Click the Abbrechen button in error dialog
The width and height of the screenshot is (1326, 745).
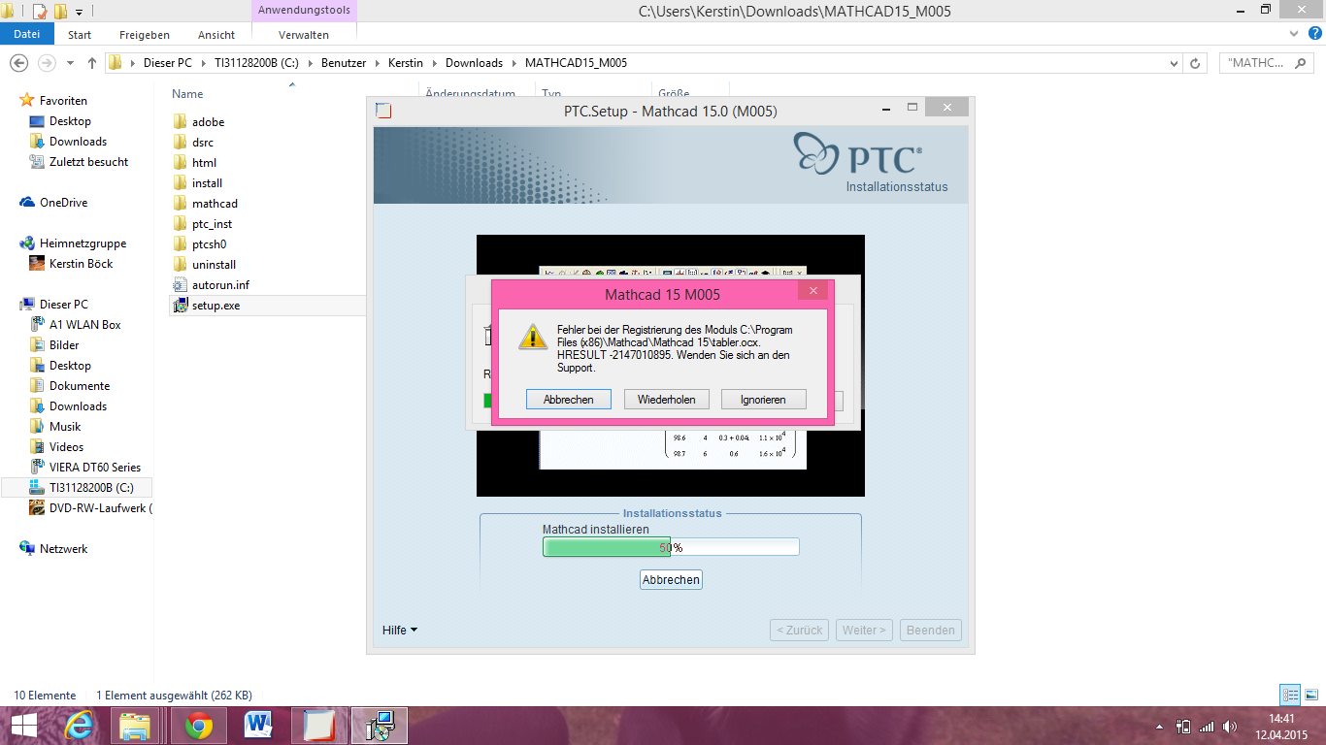pyautogui.click(x=568, y=400)
